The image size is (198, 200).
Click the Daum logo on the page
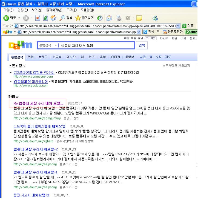click(20, 45)
